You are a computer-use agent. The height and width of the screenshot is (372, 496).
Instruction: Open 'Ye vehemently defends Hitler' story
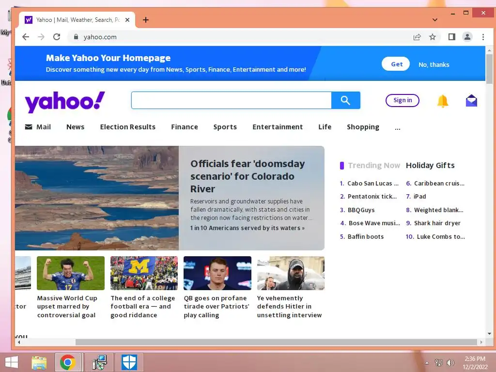[290, 307]
